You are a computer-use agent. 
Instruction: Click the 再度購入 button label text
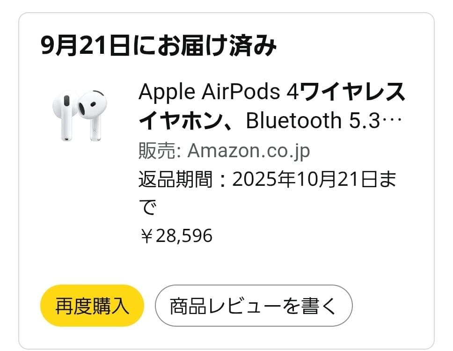[91, 305]
